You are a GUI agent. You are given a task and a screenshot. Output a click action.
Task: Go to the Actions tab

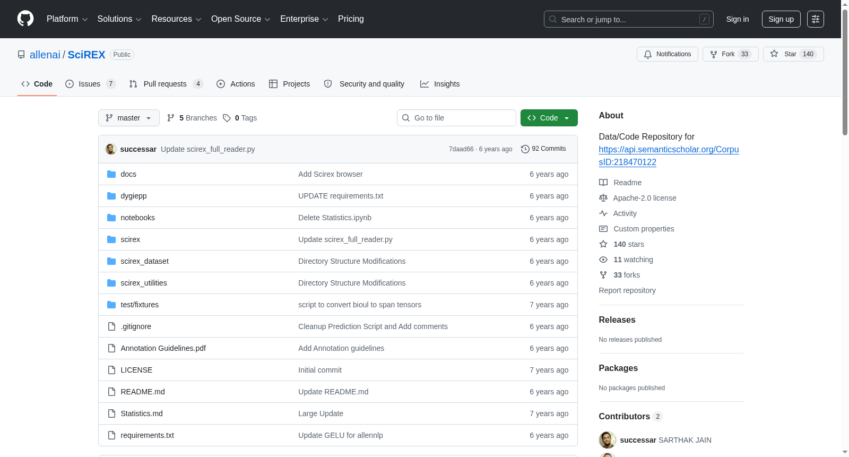pyautogui.click(x=236, y=84)
